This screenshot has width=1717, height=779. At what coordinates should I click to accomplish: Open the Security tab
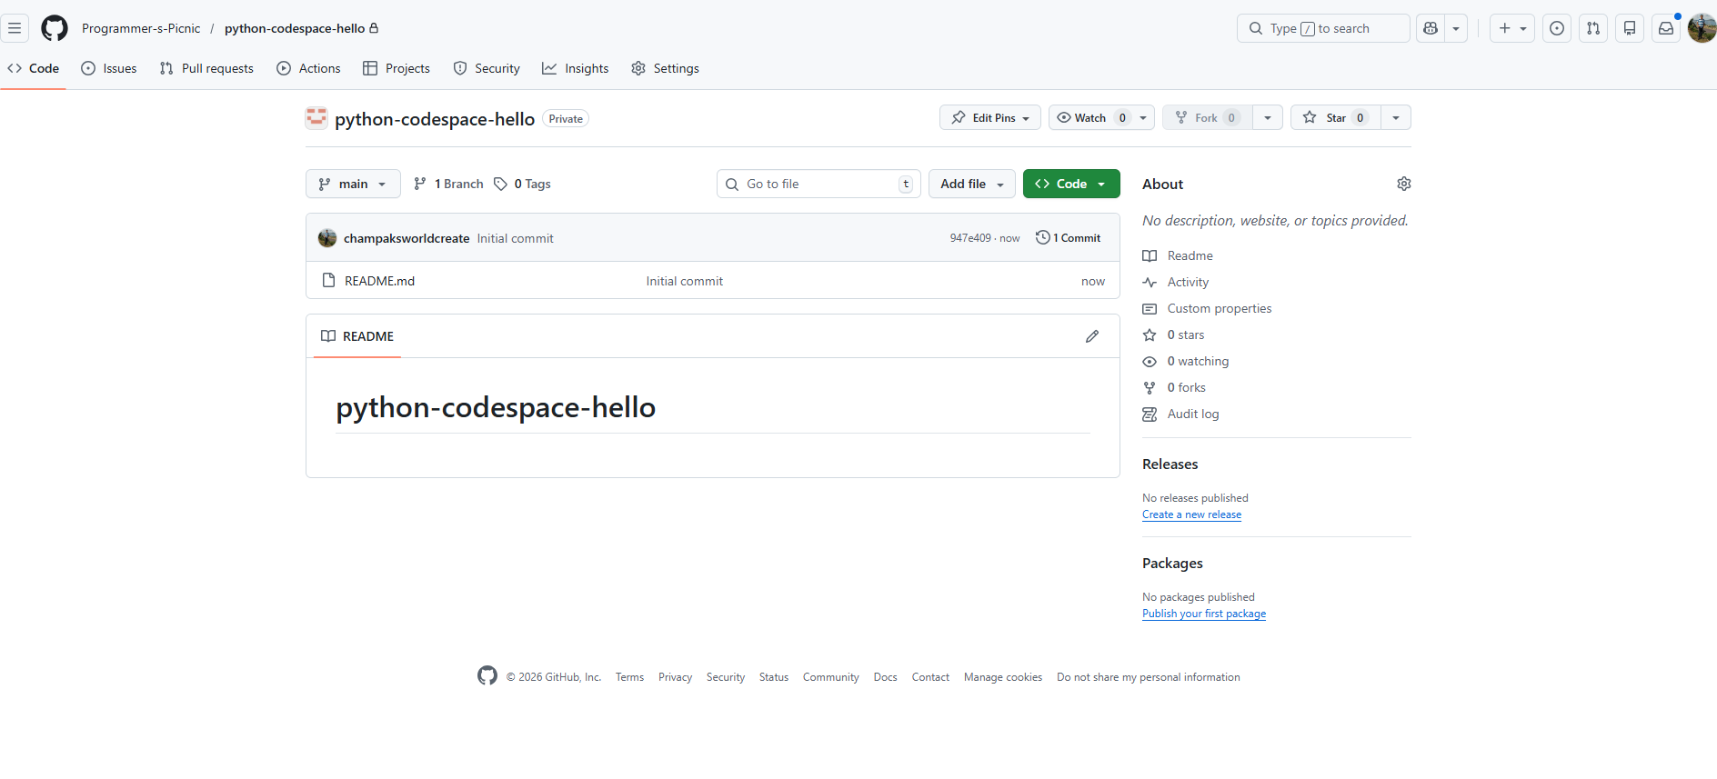coord(487,68)
